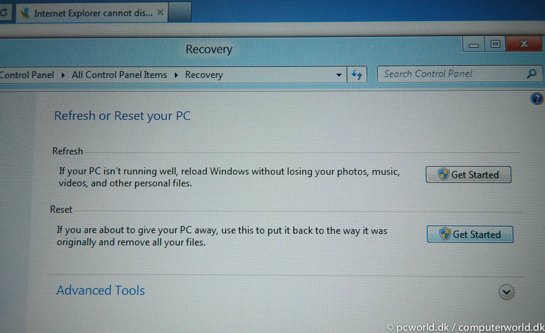The image size is (545, 333).
Task: Select the Internet Explorer cannot display tab
Action: pos(92,13)
